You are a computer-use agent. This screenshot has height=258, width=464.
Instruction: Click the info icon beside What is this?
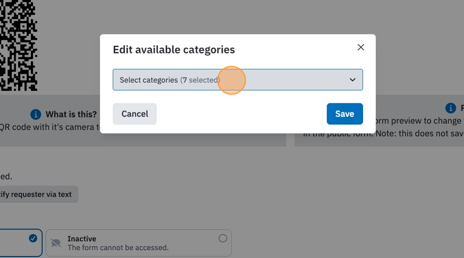35,114
